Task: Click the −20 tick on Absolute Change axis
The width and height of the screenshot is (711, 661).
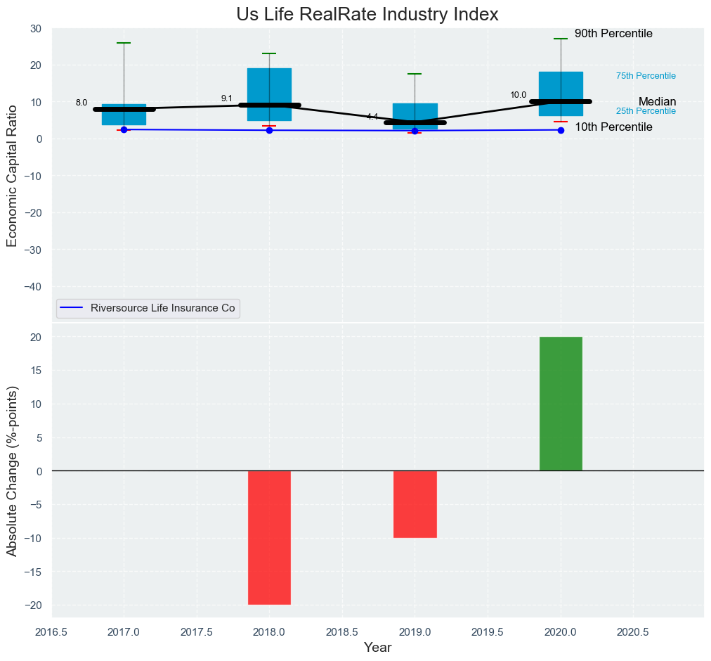Action: click(32, 605)
